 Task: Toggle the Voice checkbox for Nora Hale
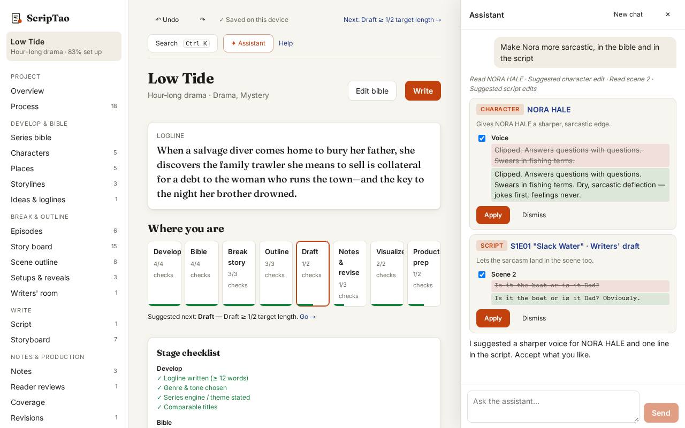[x=482, y=138]
